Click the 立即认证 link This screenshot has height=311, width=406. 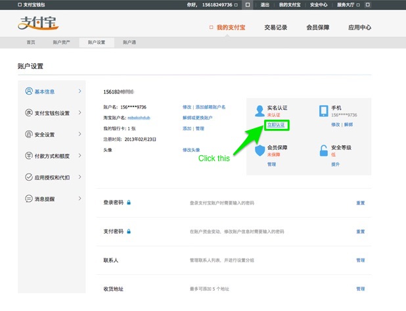276,124
